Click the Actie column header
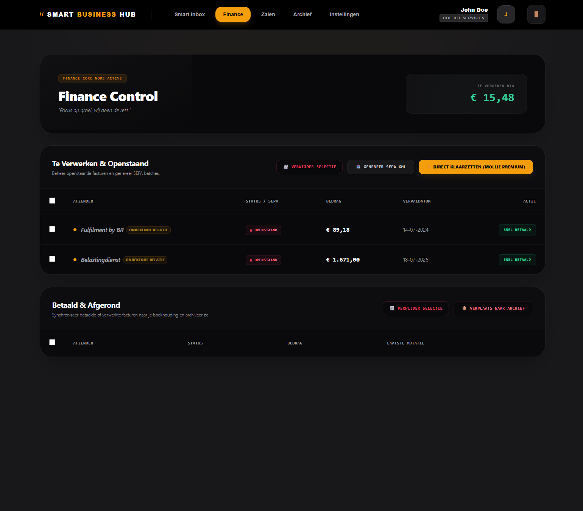 pyautogui.click(x=529, y=201)
